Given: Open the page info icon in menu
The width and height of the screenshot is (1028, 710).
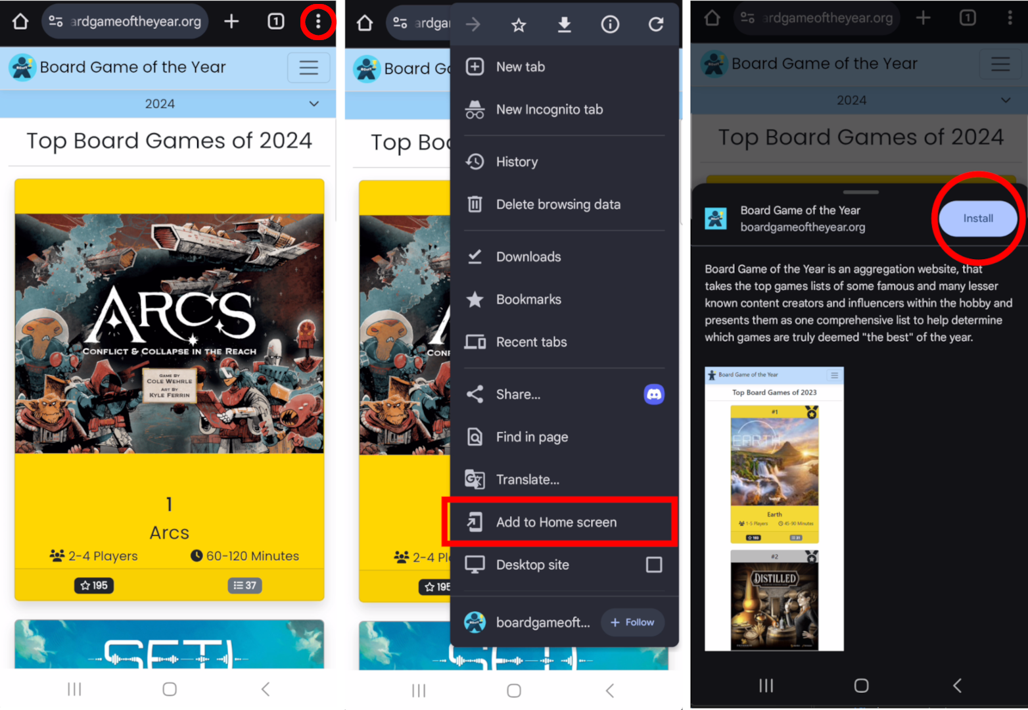Looking at the screenshot, I should (x=610, y=25).
